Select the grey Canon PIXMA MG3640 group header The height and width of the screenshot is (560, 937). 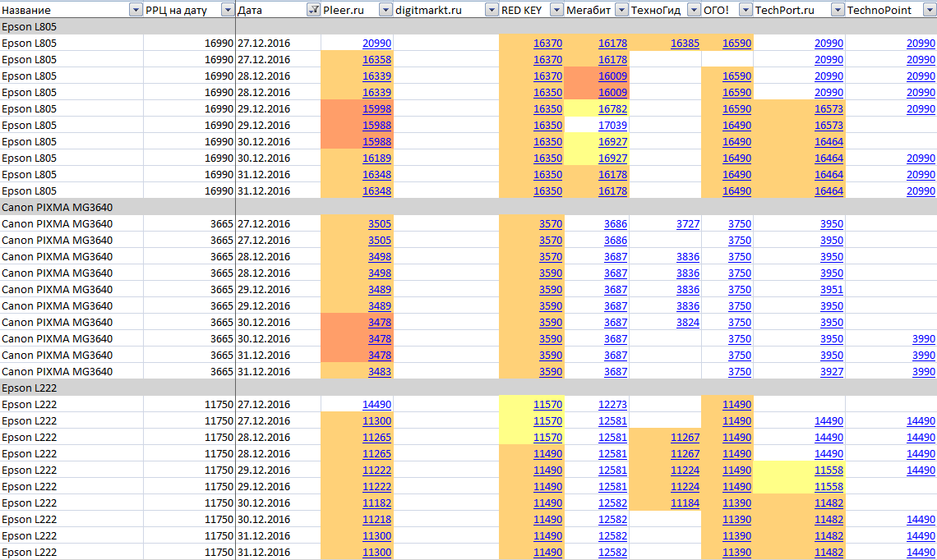click(x=468, y=207)
